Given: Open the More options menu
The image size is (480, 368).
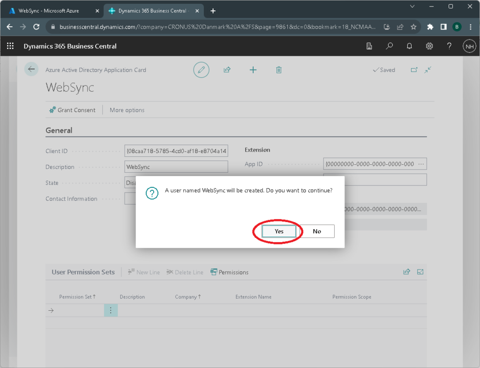Looking at the screenshot, I should [127, 110].
